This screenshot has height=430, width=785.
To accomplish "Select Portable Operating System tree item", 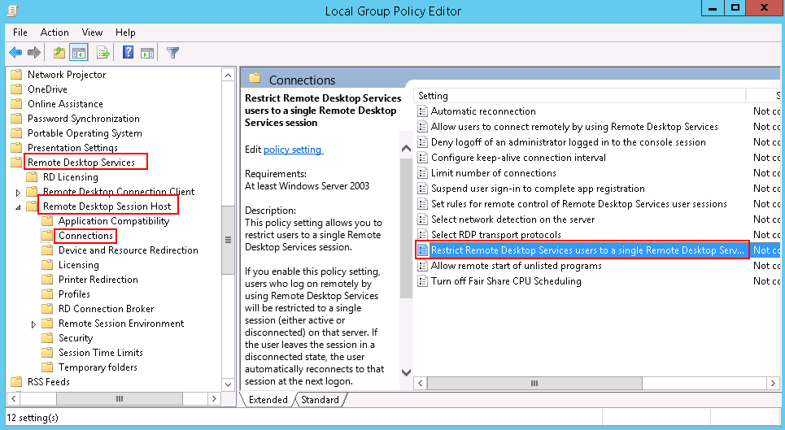I will click(x=85, y=133).
